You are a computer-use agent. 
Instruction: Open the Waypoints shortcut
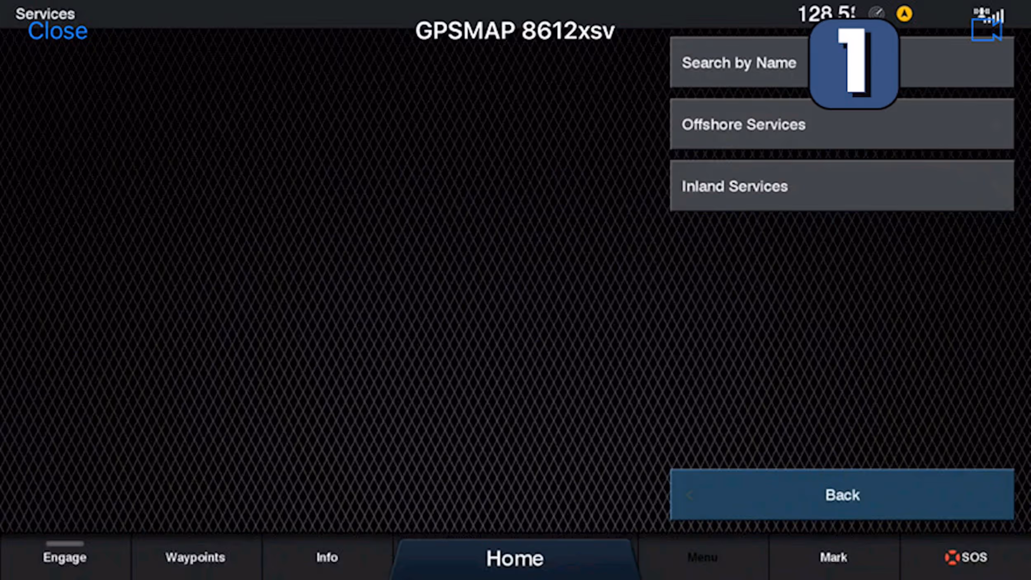[195, 557]
